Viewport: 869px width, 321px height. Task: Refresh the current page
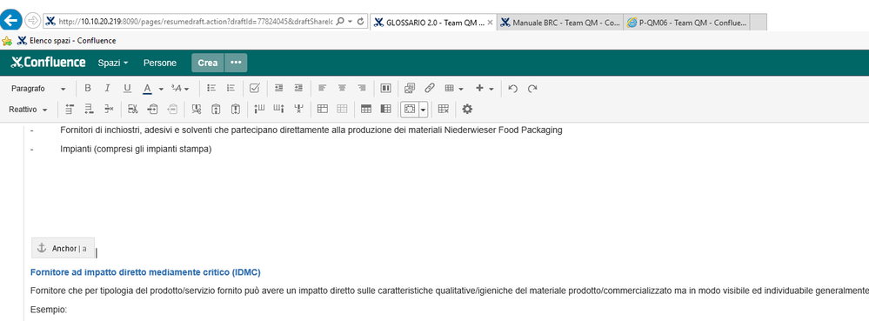pos(361,21)
